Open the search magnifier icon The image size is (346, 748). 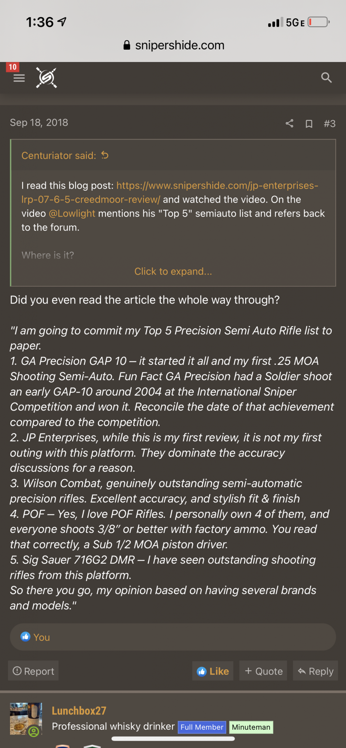(326, 77)
